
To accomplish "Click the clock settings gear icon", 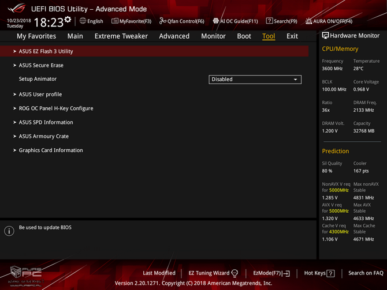I will click(68, 19).
